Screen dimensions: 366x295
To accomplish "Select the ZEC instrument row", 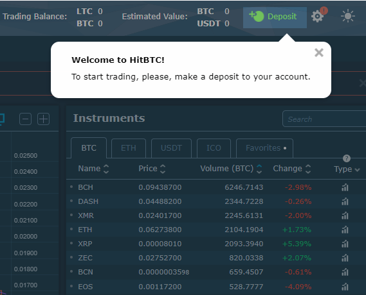I will [x=216, y=258].
